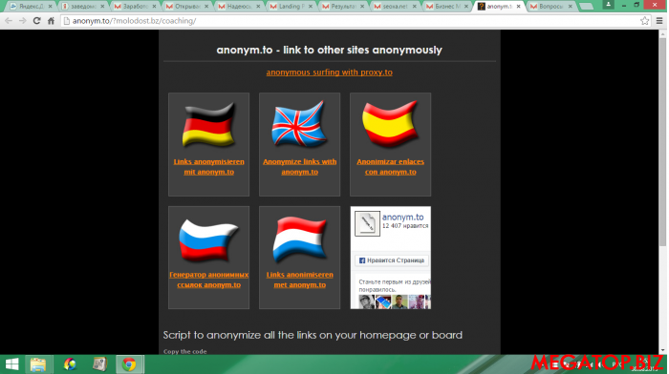
Task: Open the Windows Start button
Action: [11, 364]
